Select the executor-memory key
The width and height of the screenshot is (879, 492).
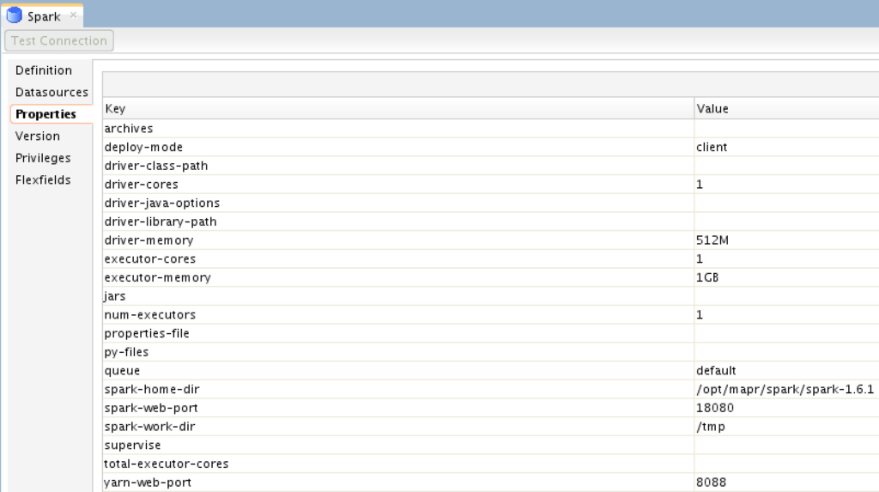tap(158, 277)
